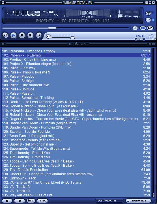The image size is (157, 204).
Task: Select track 101 Perasma - Swing to Harmony
Action: coord(76,51)
